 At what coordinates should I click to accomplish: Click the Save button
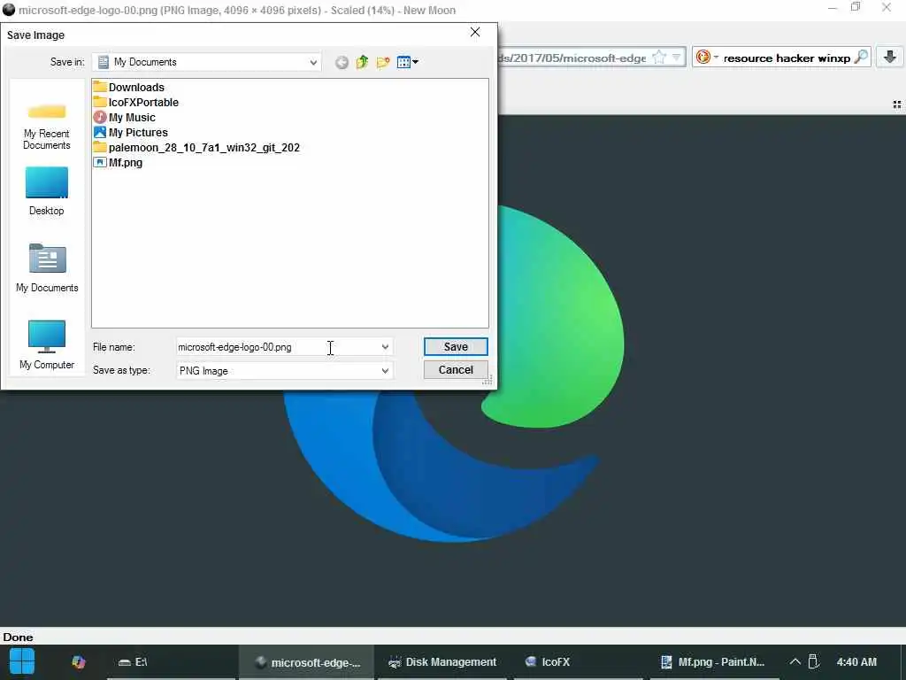(x=456, y=346)
